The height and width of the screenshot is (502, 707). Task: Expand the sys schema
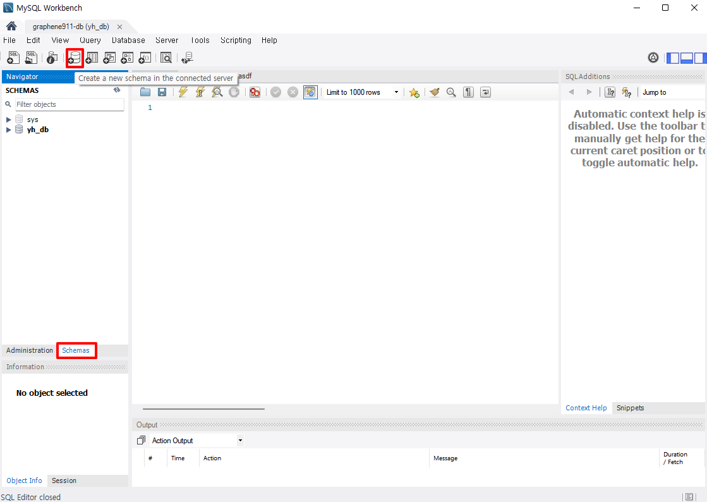pos(9,119)
